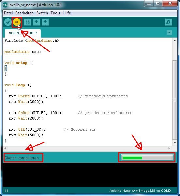Open a sketch with the up-arrow icon
The height and width of the screenshot is (196, 180).
coord(36,22)
